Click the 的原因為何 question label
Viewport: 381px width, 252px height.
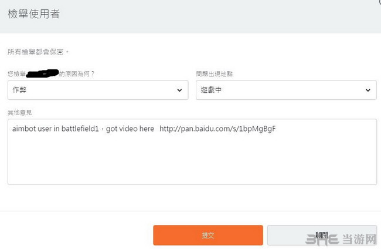[x=76, y=74]
